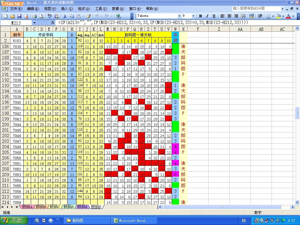Apply cell Borders icon
Image resolution: width=300 pixels, height=225 pixels.
click(268, 16)
